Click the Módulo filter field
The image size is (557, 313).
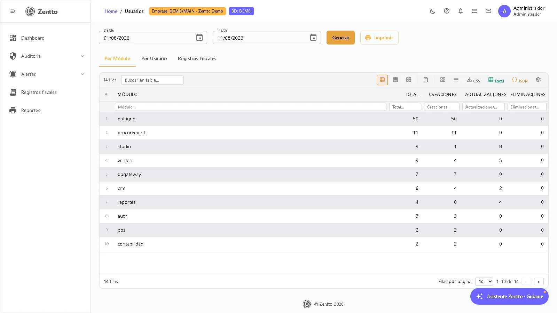[251, 107]
